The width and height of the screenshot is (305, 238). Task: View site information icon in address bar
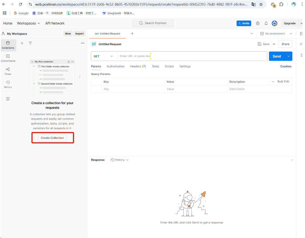[30, 4]
